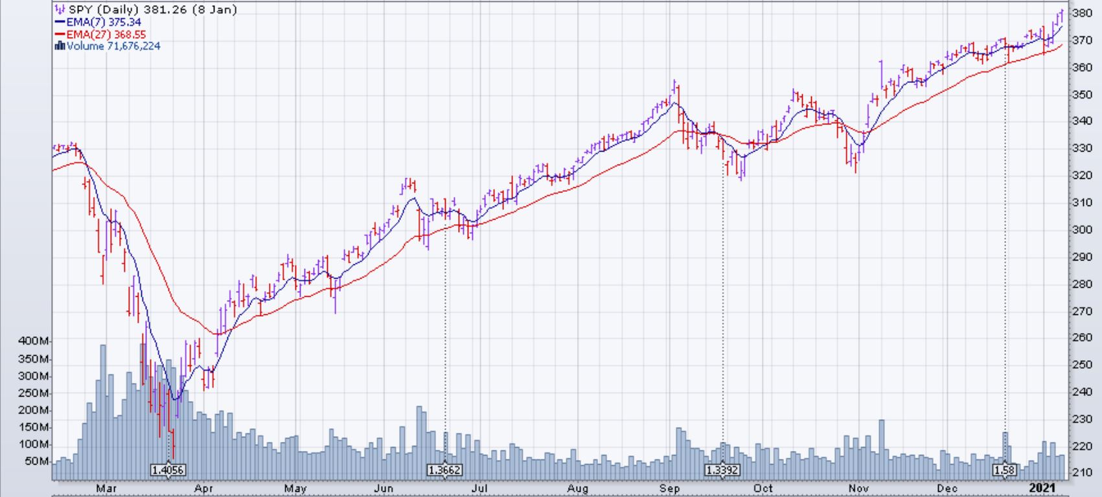Viewport: 1102px width, 497px height.
Task: Select the 1.58 marker label near 2021
Action: click(x=1005, y=470)
